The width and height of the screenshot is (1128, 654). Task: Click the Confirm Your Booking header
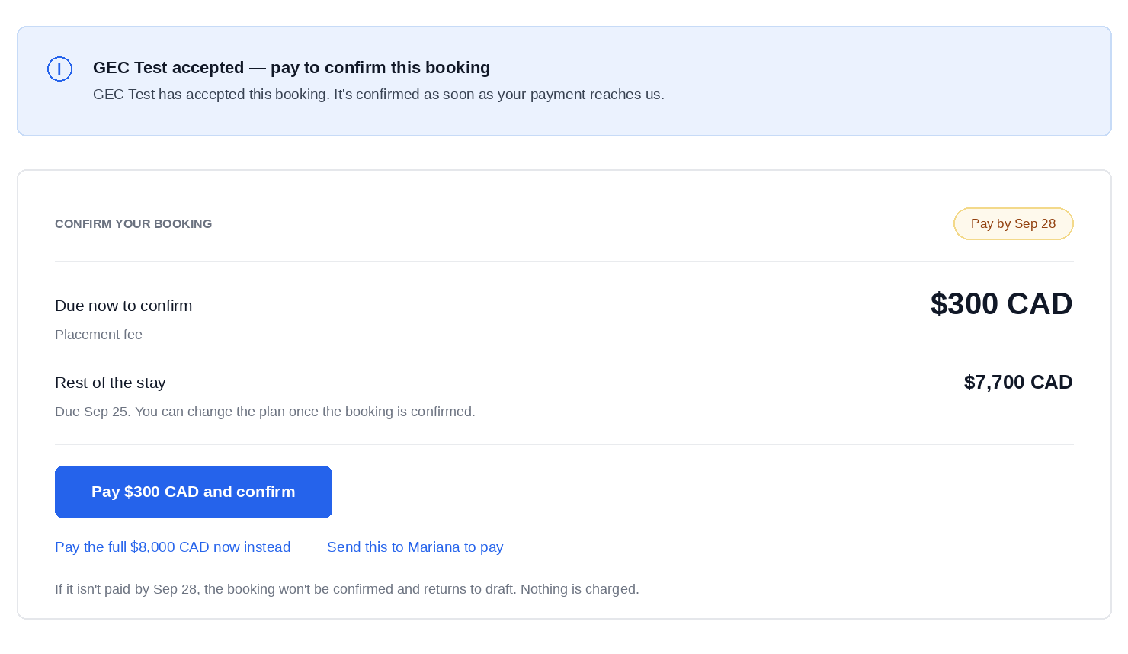pyautogui.click(x=133, y=224)
